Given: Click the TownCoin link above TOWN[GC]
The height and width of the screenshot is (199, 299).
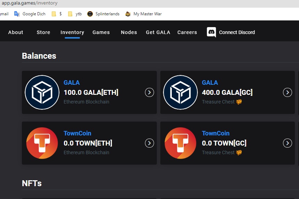Looking at the screenshot, I should click(x=216, y=133).
